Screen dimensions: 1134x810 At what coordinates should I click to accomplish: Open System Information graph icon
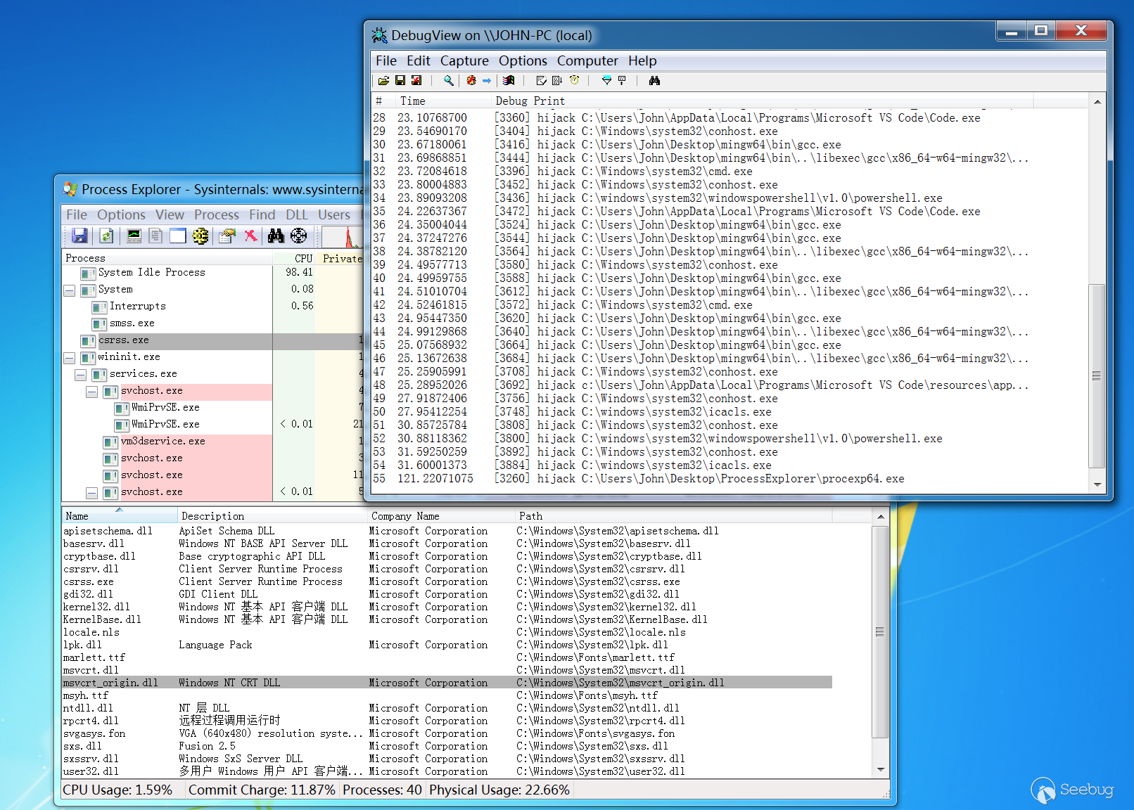pyautogui.click(x=134, y=236)
